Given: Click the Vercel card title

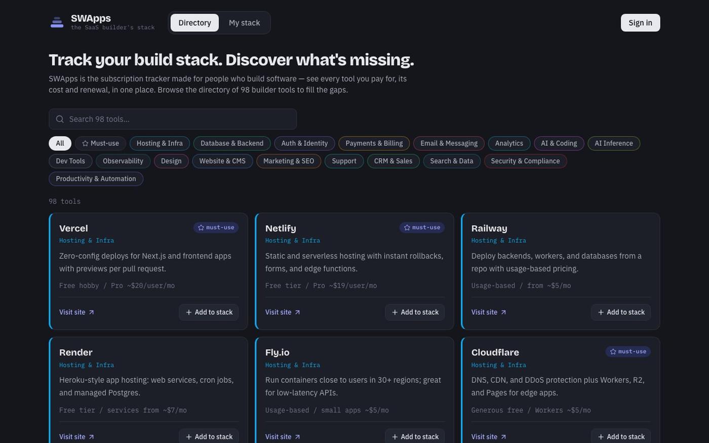Looking at the screenshot, I should click(x=73, y=228).
